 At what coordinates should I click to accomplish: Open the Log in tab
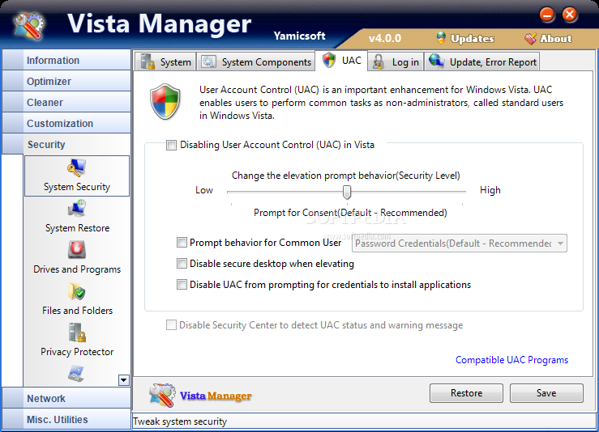click(396, 61)
